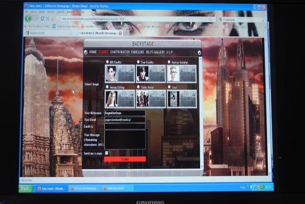Click the yellow-black striped tray icon
305x204 pixels.
263,187
